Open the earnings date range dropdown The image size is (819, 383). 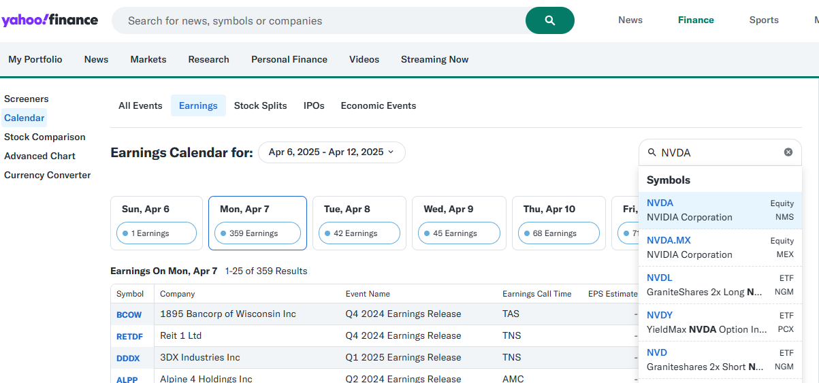click(x=332, y=152)
